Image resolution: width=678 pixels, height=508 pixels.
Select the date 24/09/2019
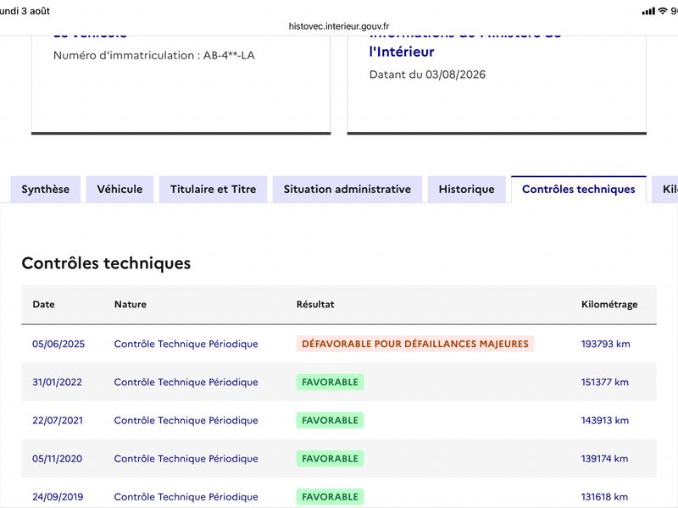pos(58,497)
